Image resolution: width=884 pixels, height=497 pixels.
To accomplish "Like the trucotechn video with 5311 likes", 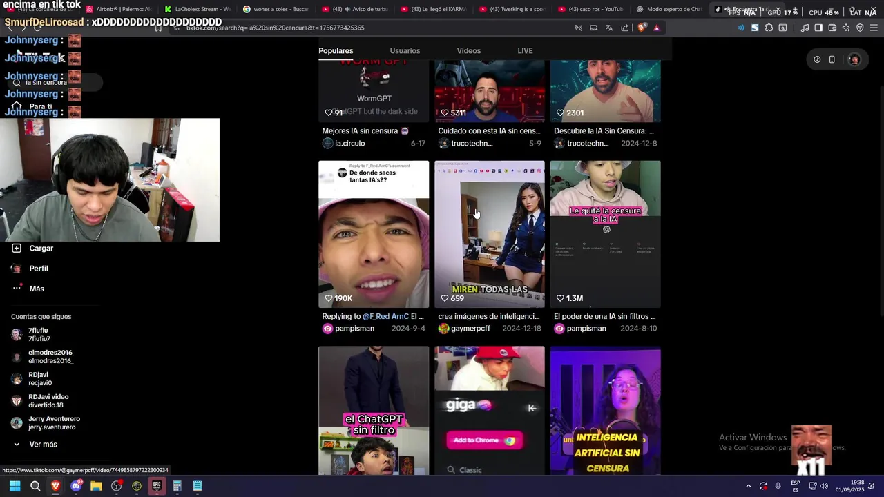I will 445,113.
